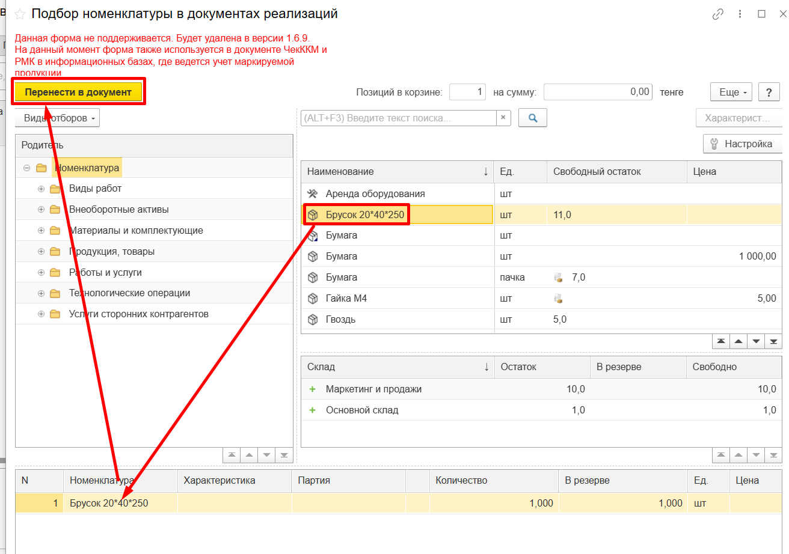Click the favorite star icon in title
Image resolution: width=789 pixels, height=554 pixels.
[x=20, y=14]
